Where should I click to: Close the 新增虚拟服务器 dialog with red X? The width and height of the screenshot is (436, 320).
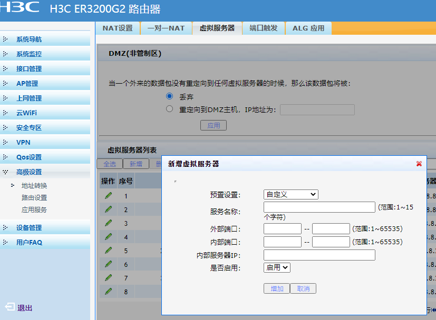tap(419, 164)
